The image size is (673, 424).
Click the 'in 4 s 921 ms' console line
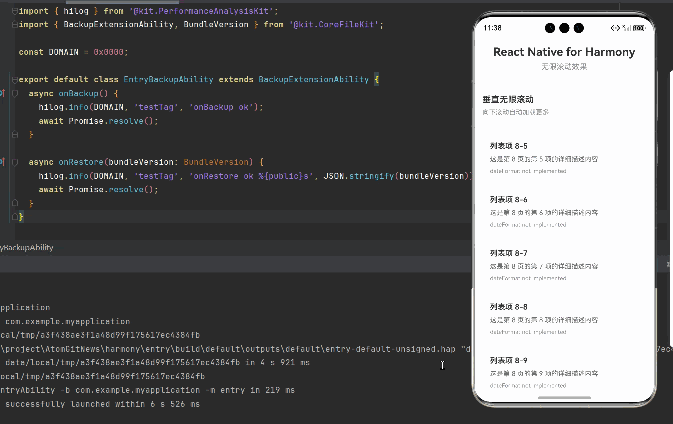[x=157, y=362]
